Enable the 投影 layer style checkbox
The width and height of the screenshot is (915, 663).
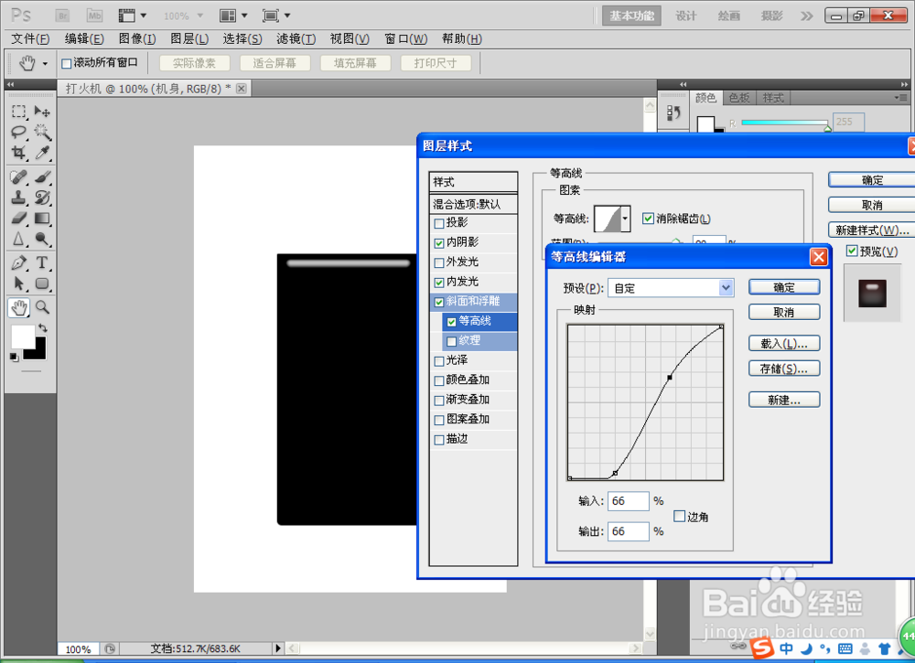439,223
